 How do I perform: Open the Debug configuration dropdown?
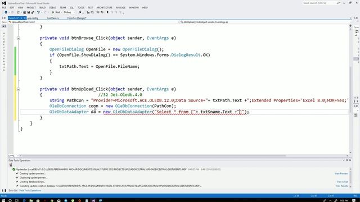click(69, 12)
